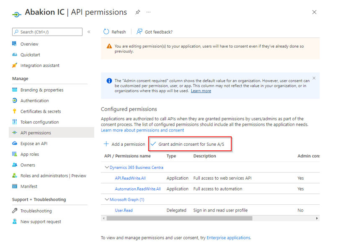
Task: Click the scrollbar left arrow
Action: pyautogui.click(x=104, y=218)
